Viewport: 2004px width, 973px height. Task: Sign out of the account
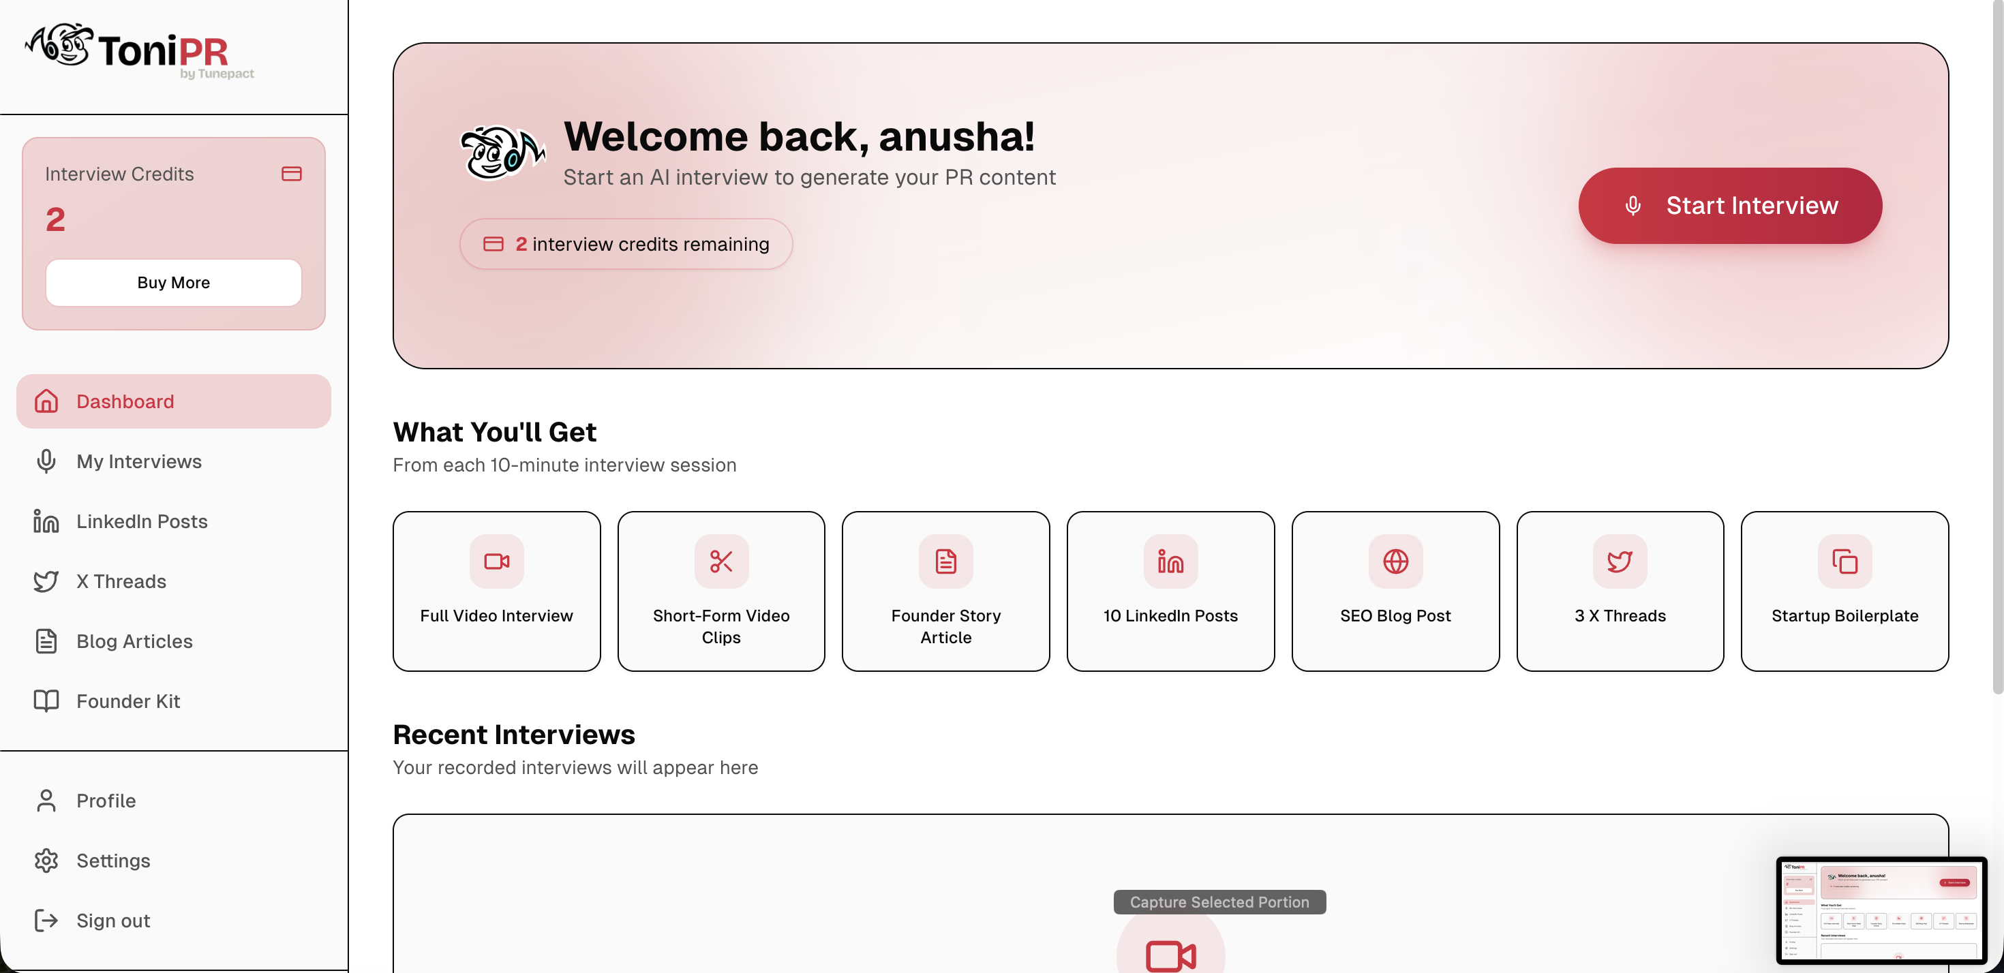(174, 920)
